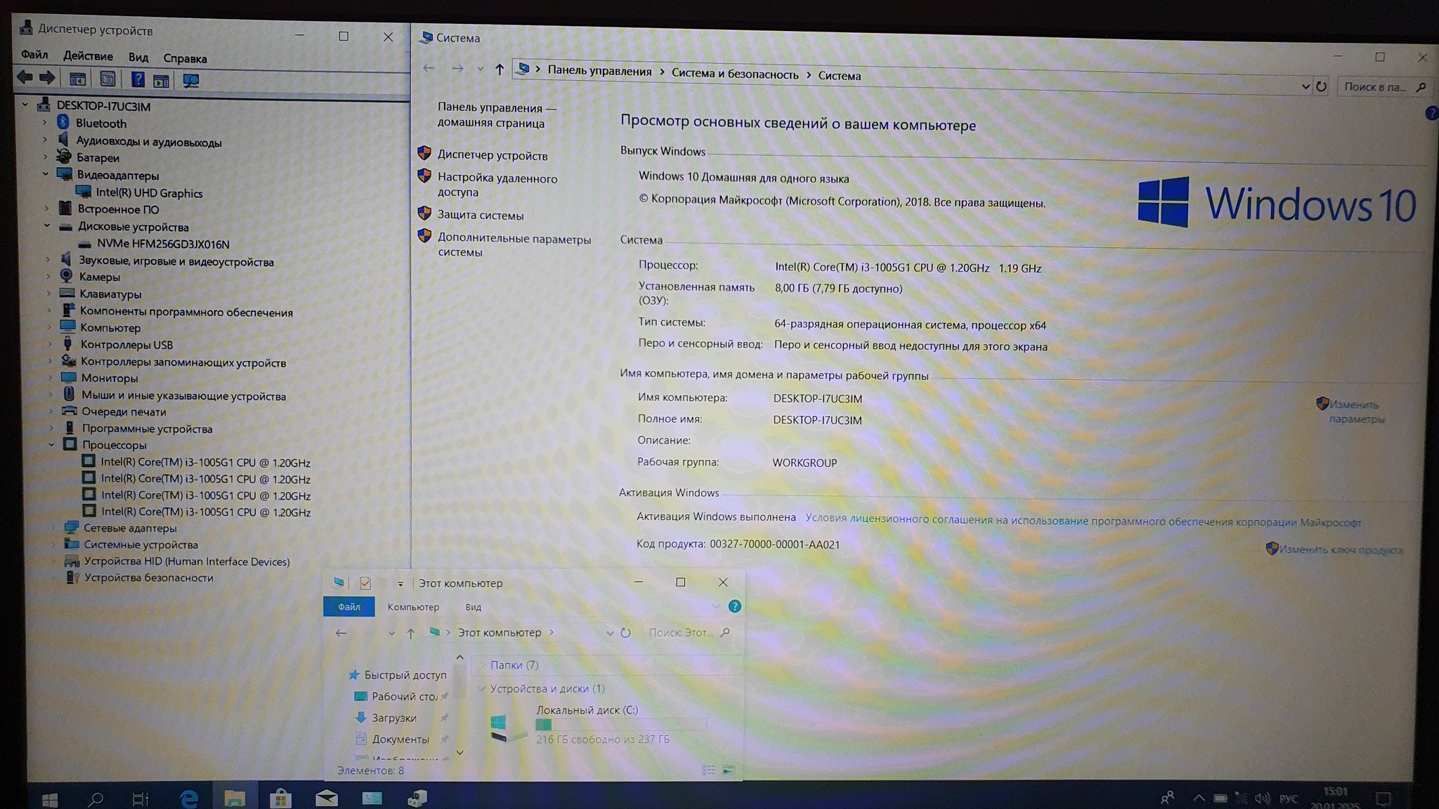Collapse the Видеоадаптеры category
Image resolution: width=1439 pixels, height=809 pixels.
click(46, 174)
